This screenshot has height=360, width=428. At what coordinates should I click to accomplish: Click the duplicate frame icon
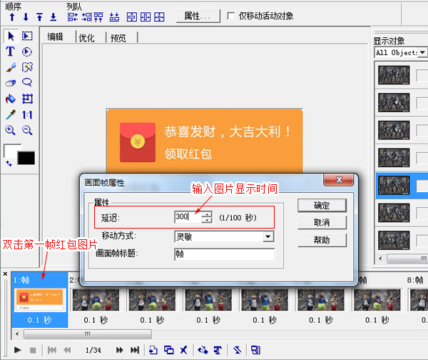tap(168, 350)
